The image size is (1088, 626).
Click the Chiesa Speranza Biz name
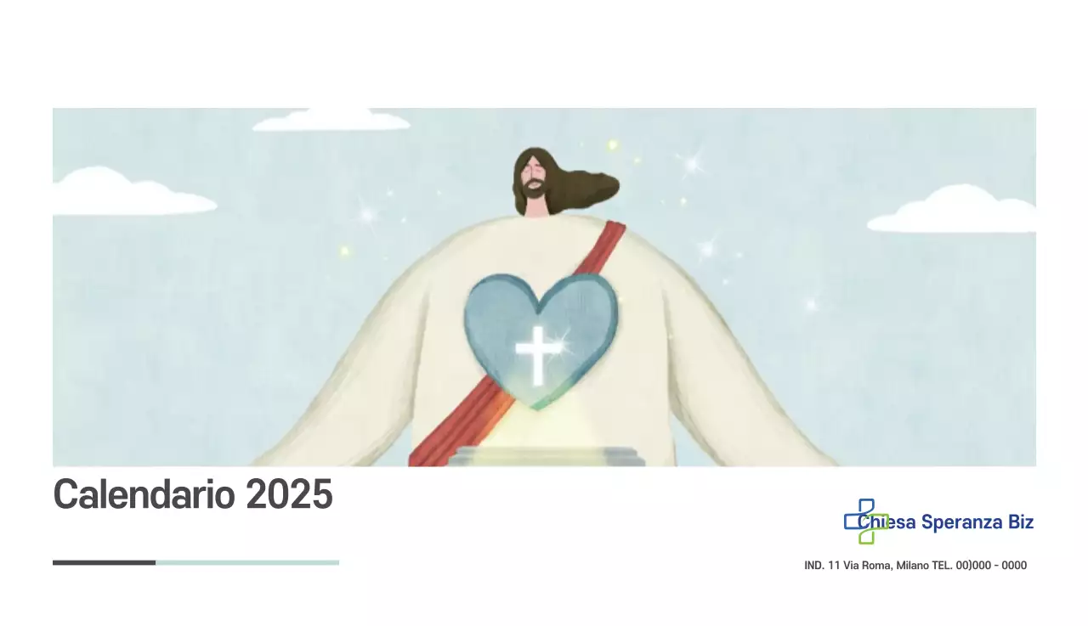click(x=945, y=522)
